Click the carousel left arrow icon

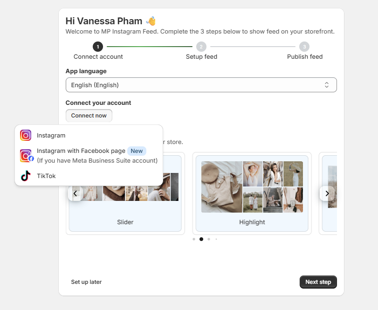tap(75, 193)
